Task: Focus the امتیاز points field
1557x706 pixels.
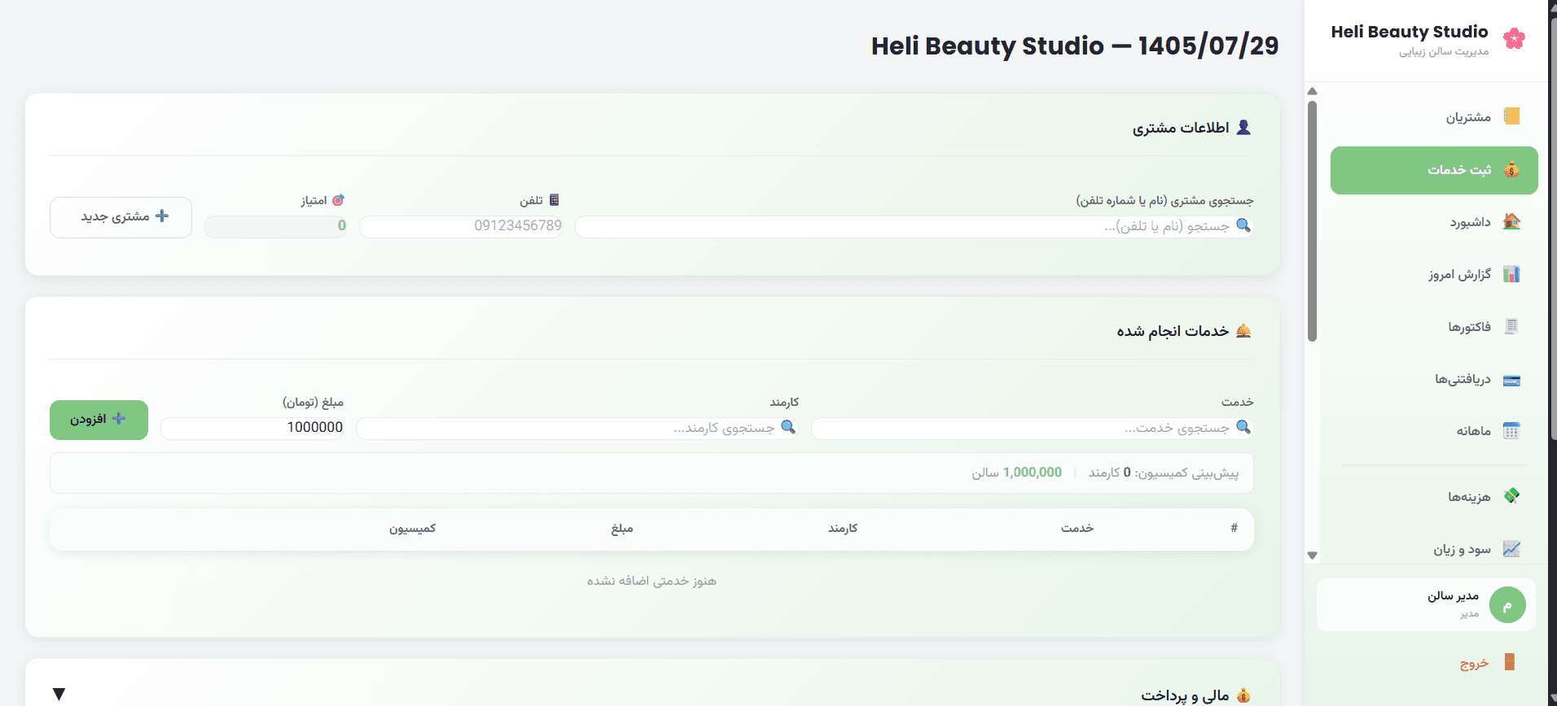Action: tap(275, 227)
